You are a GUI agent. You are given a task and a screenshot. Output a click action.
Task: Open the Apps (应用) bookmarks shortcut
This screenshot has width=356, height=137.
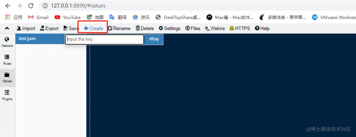[13, 17]
